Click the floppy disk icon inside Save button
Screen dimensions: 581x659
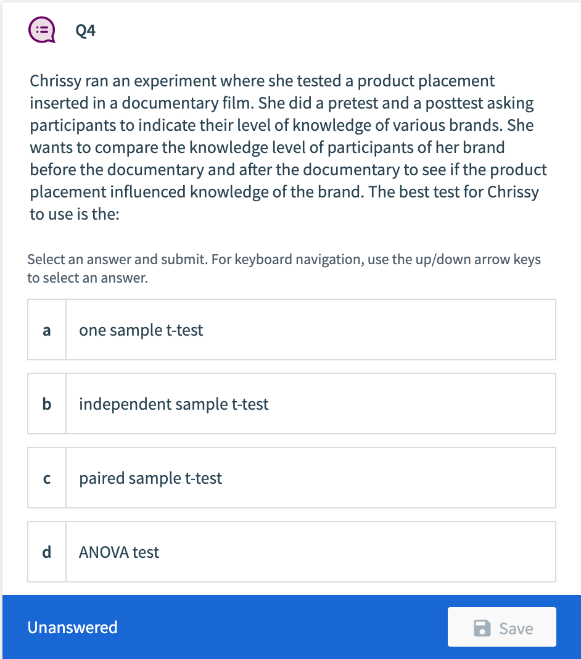(484, 627)
